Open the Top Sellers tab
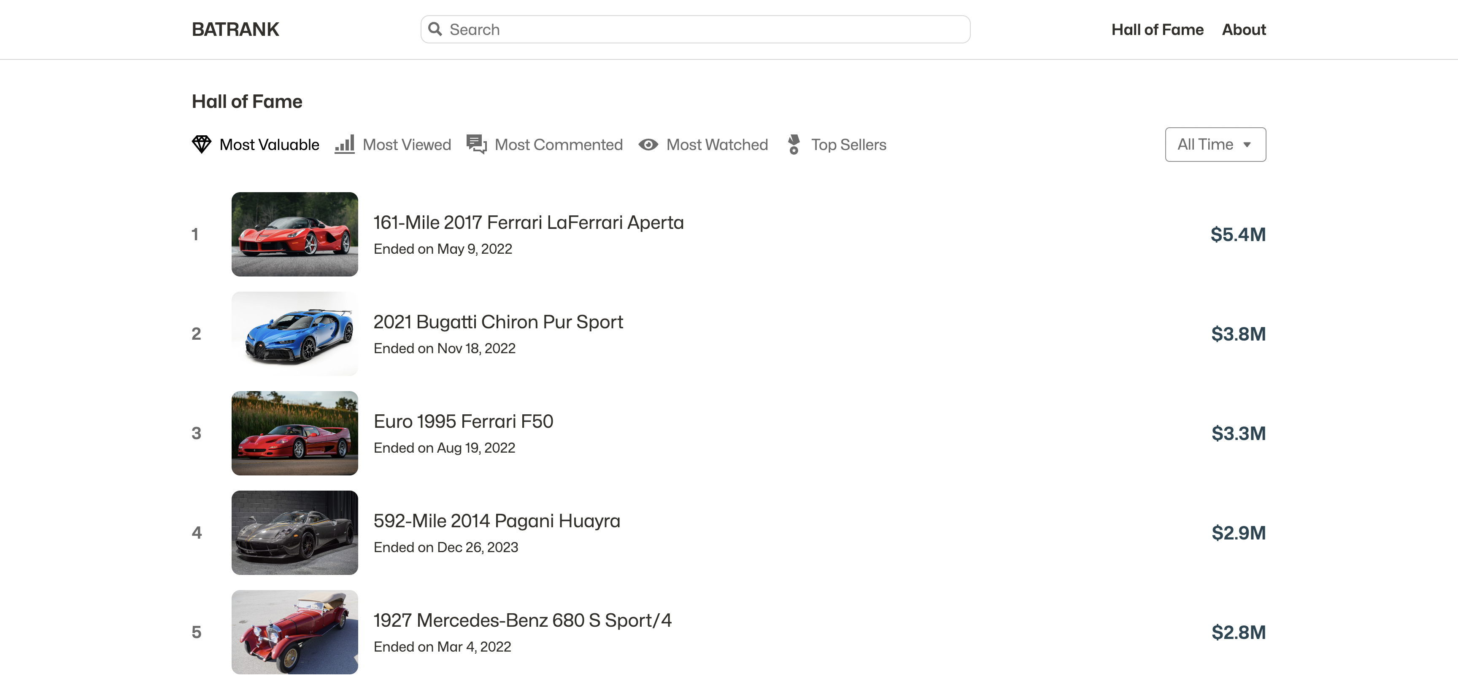This screenshot has height=687, width=1458. click(848, 145)
